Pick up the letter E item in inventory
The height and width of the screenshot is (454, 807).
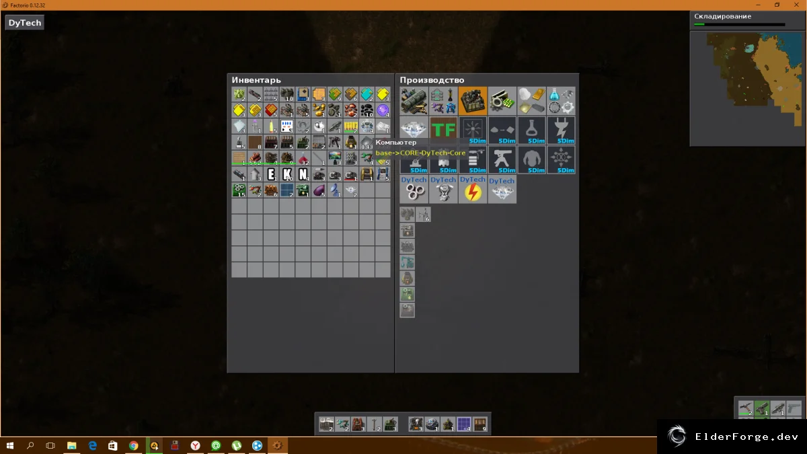[271, 174]
